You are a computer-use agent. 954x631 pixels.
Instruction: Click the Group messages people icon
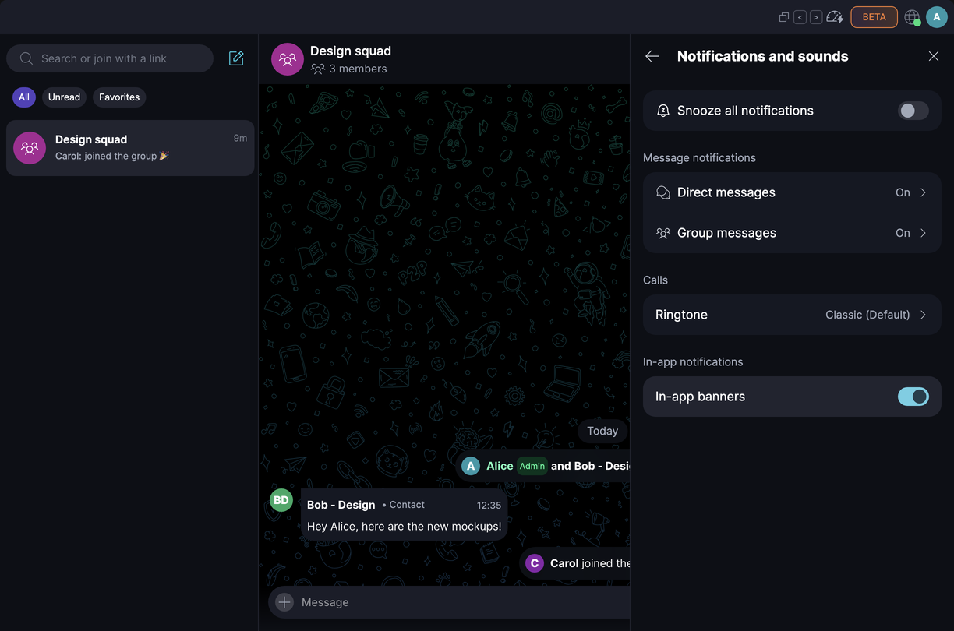(x=663, y=233)
